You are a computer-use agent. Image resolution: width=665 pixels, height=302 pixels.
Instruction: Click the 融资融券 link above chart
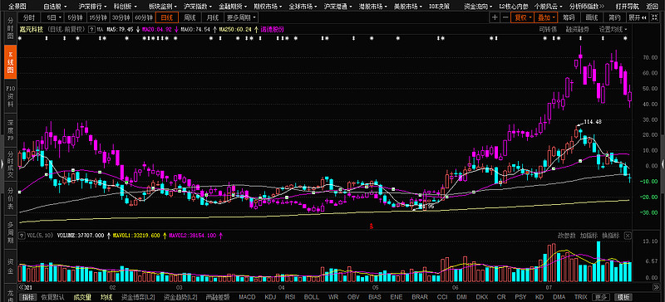point(577,30)
